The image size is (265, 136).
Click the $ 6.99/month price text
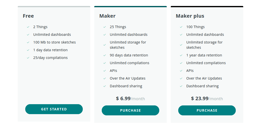(x=130, y=98)
